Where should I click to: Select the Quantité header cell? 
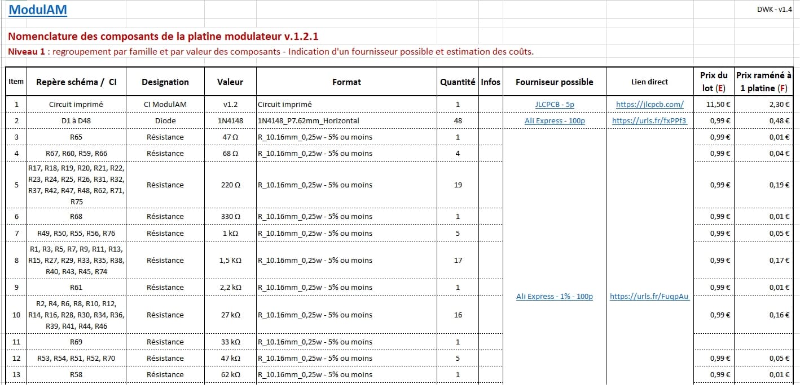pyautogui.click(x=458, y=82)
